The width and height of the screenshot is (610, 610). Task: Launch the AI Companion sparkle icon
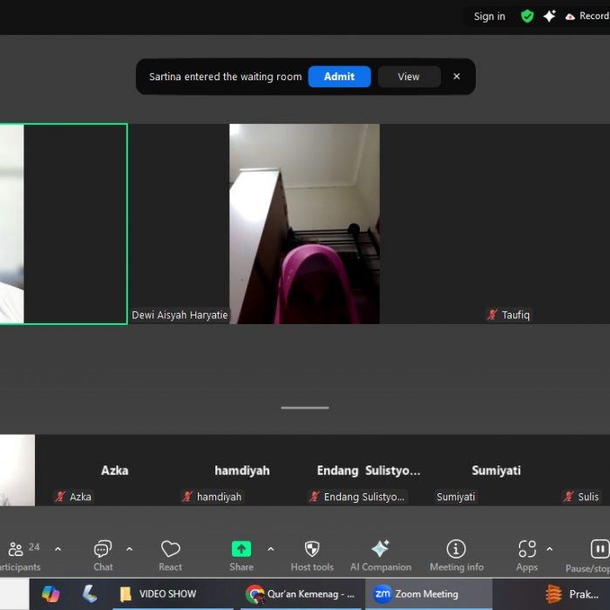[381, 549]
